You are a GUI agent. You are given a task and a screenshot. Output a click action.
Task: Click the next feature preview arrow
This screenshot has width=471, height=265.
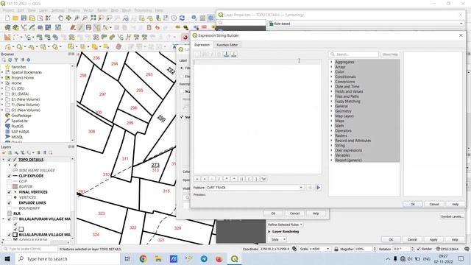[319, 188]
